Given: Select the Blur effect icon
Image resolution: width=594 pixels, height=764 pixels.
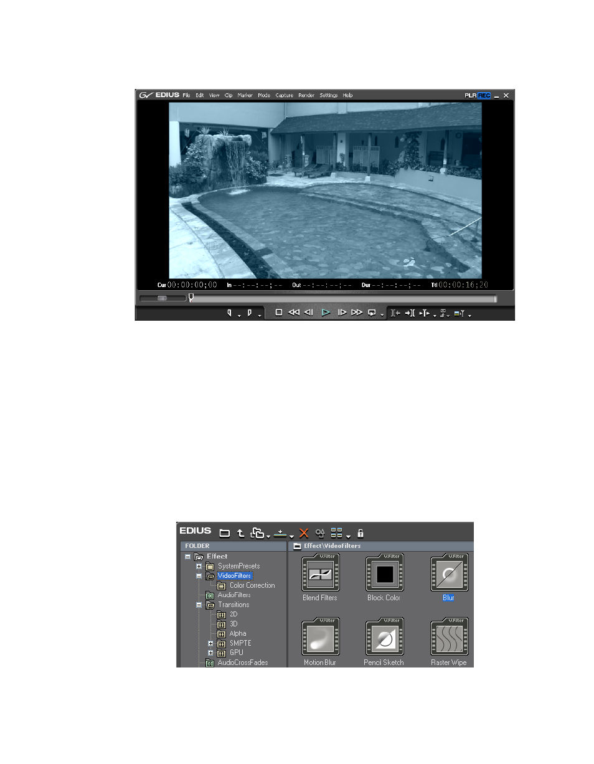Looking at the screenshot, I should [x=449, y=572].
